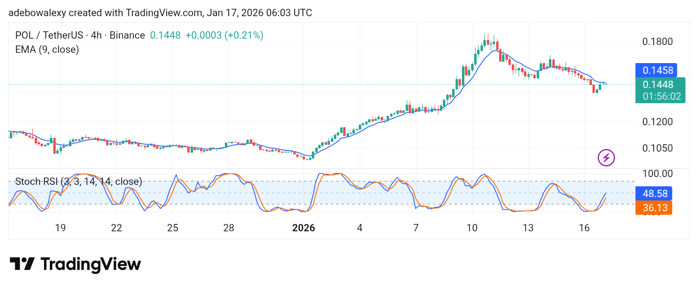Click the TradingView logo icon

22,264
